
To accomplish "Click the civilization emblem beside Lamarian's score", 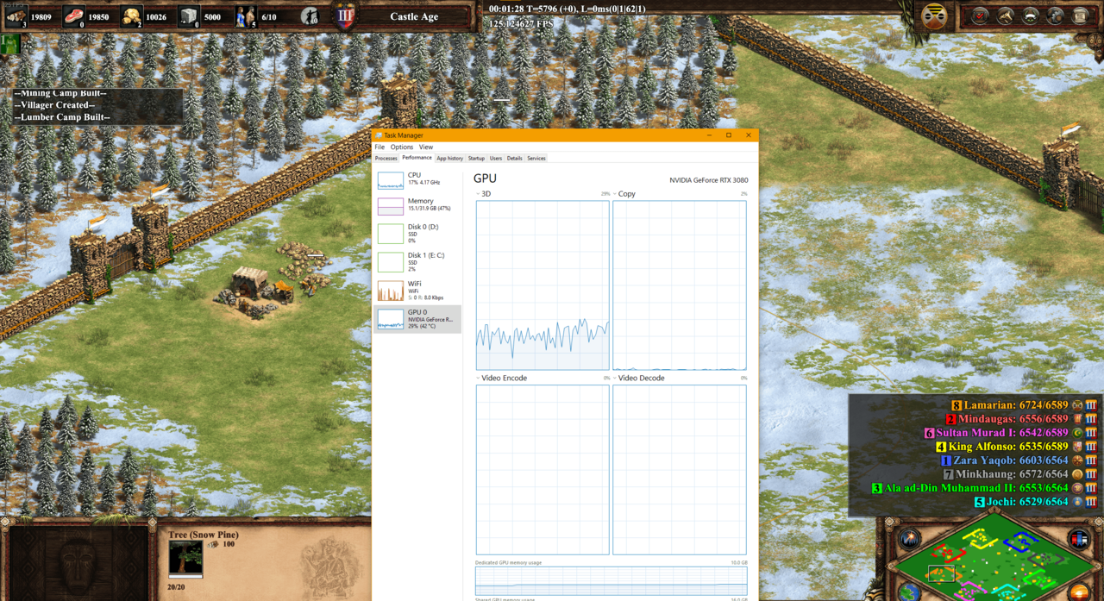I will [1077, 405].
